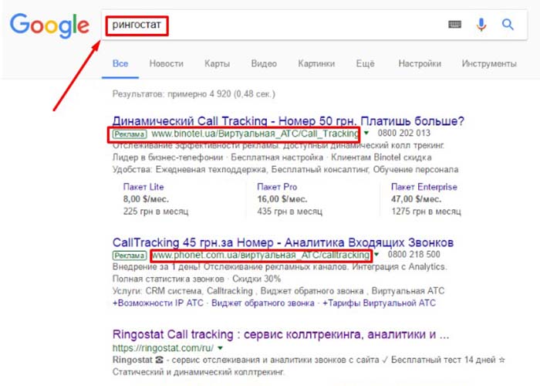The width and height of the screenshot is (540, 386).
Task: Click the phone number 0800 202 013
Action: [x=403, y=133]
